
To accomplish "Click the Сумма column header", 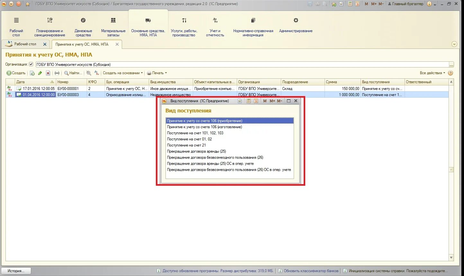I will (x=343, y=82).
